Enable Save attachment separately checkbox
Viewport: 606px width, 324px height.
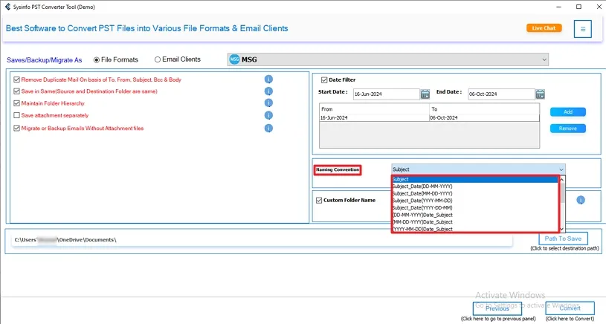tap(17, 116)
